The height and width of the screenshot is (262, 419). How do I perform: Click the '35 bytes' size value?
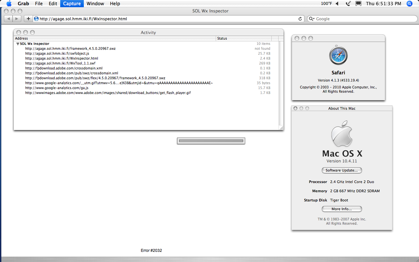pos(264,83)
